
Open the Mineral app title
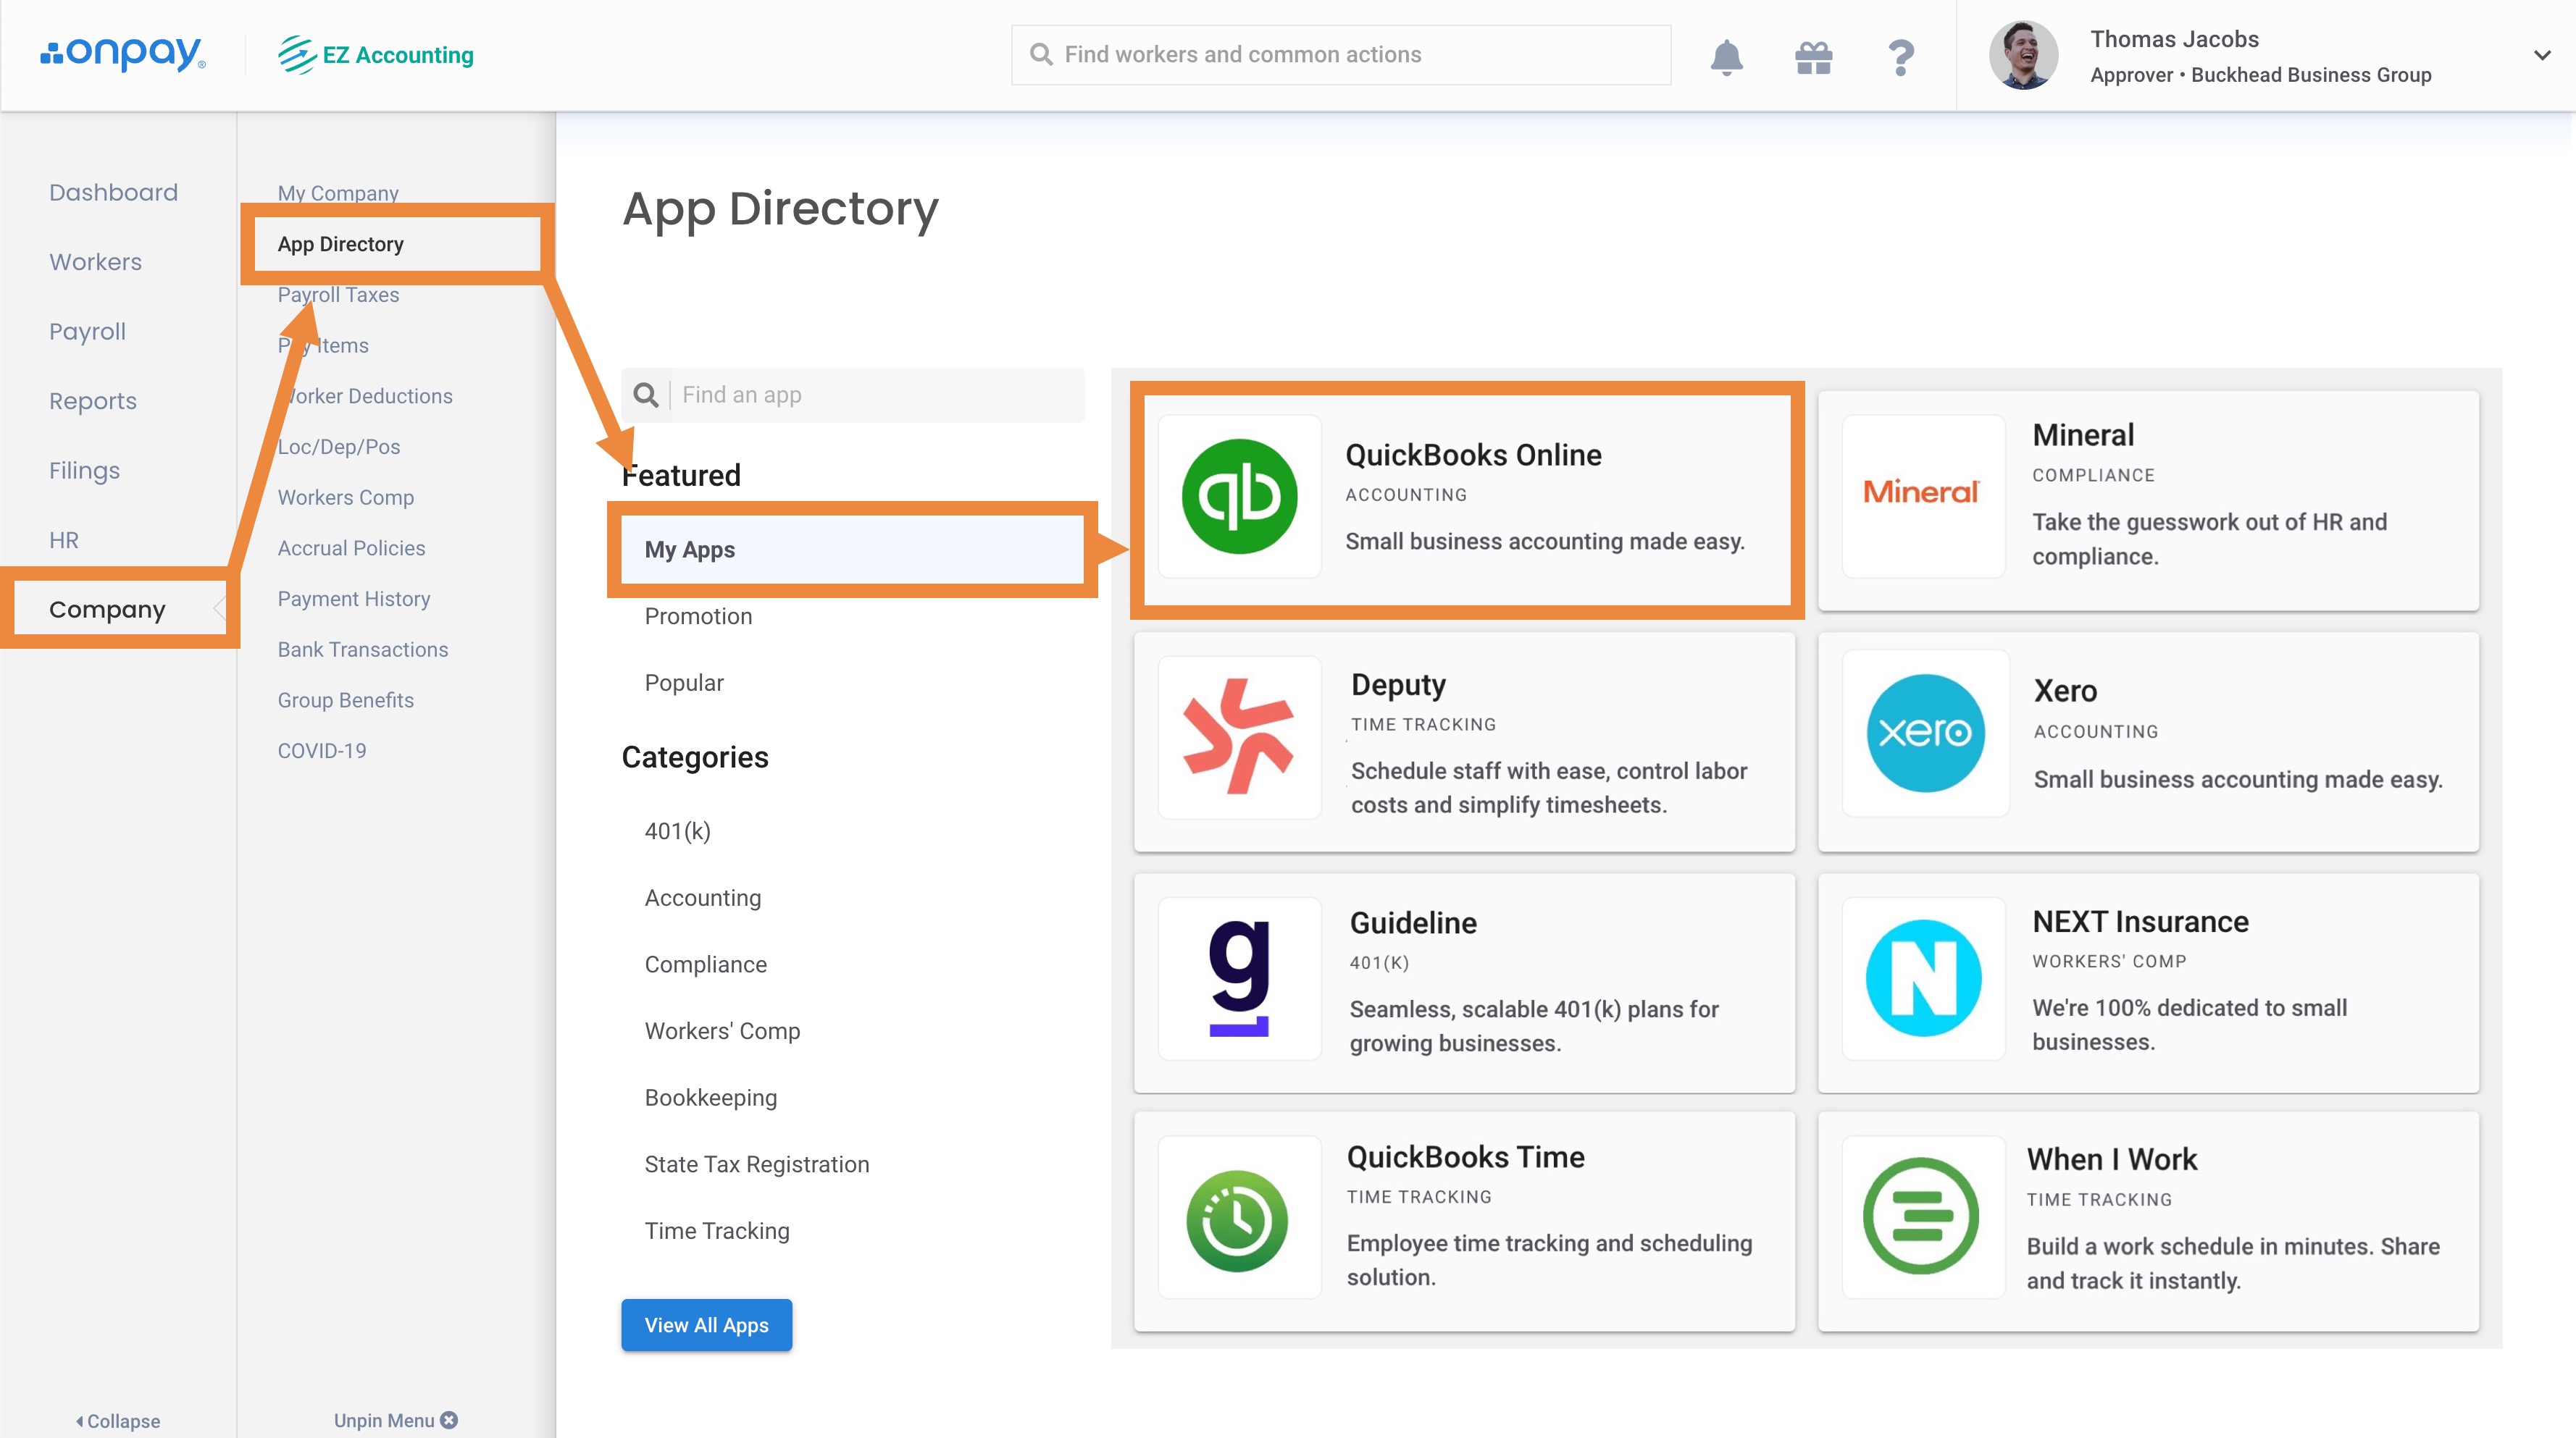click(x=2083, y=434)
